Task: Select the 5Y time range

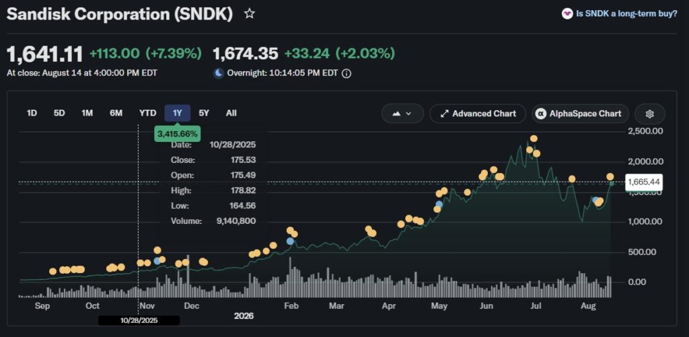Action: [x=204, y=113]
